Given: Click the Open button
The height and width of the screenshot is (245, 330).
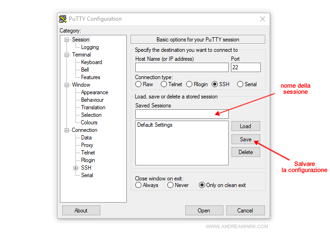Looking at the screenshot, I should coord(204,211).
